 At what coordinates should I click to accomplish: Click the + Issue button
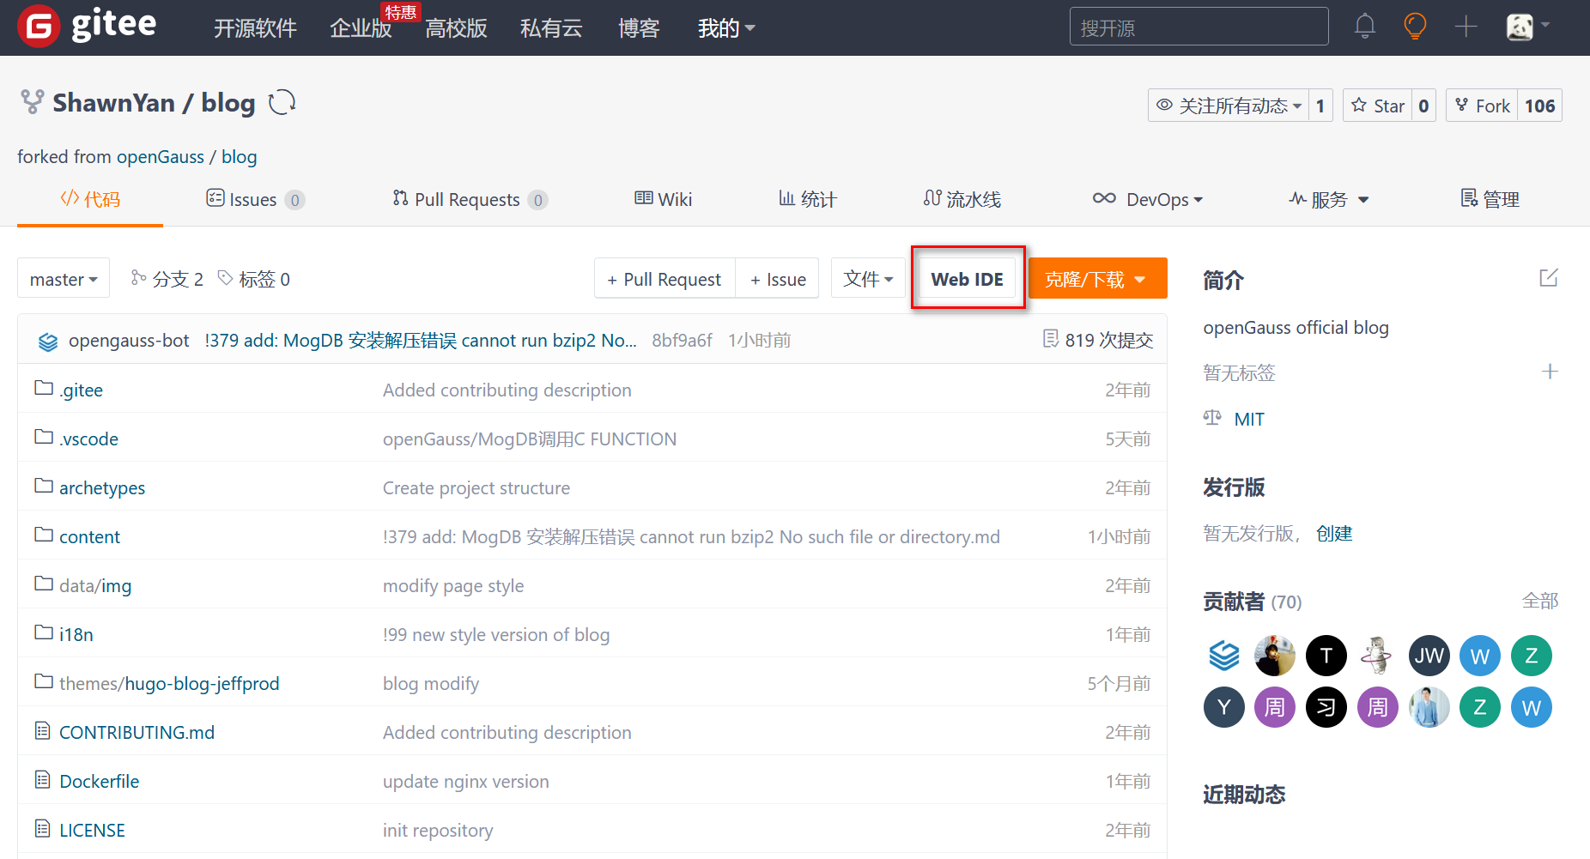coord(778,278)
